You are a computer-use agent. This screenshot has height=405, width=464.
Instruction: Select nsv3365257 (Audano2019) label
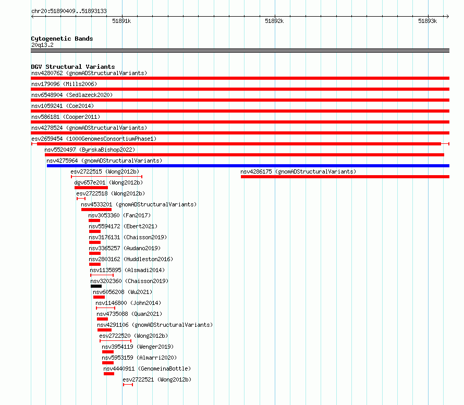pos(125,248)
